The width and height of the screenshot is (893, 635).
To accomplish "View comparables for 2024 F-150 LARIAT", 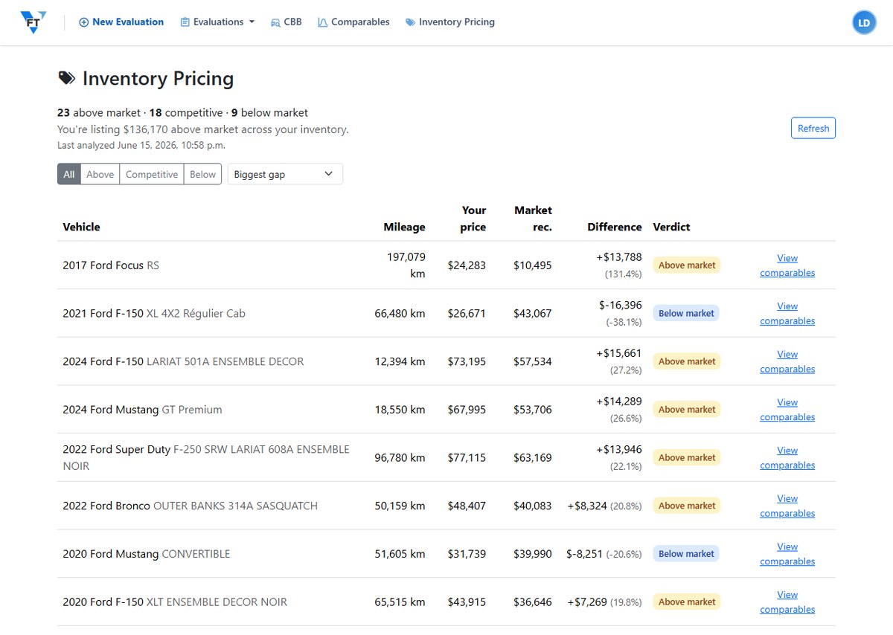I will pyautogui.click(x=787, y=361).
